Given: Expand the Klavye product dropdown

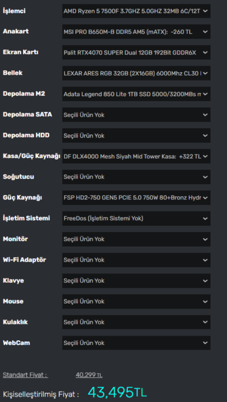Looking at the screenshot, I should click(x=136, y=281).
